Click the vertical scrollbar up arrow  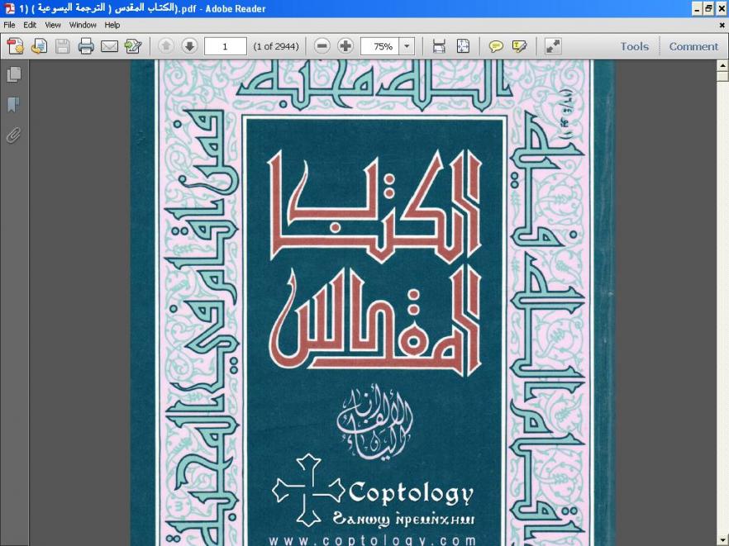tap(723, 65)
